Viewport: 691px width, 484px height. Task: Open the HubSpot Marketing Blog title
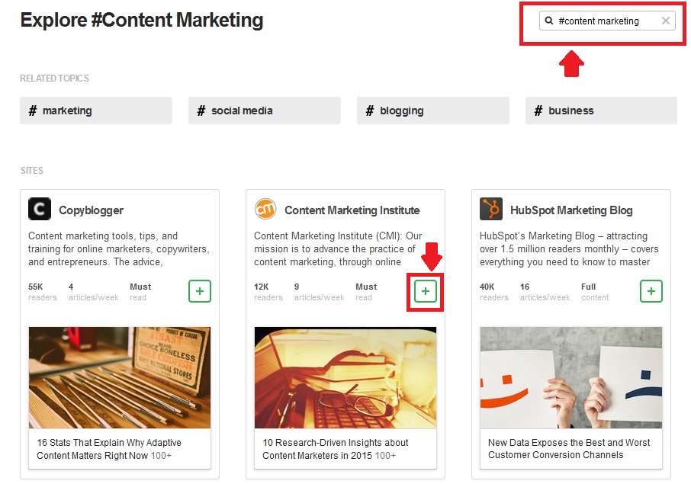point(571,210)
